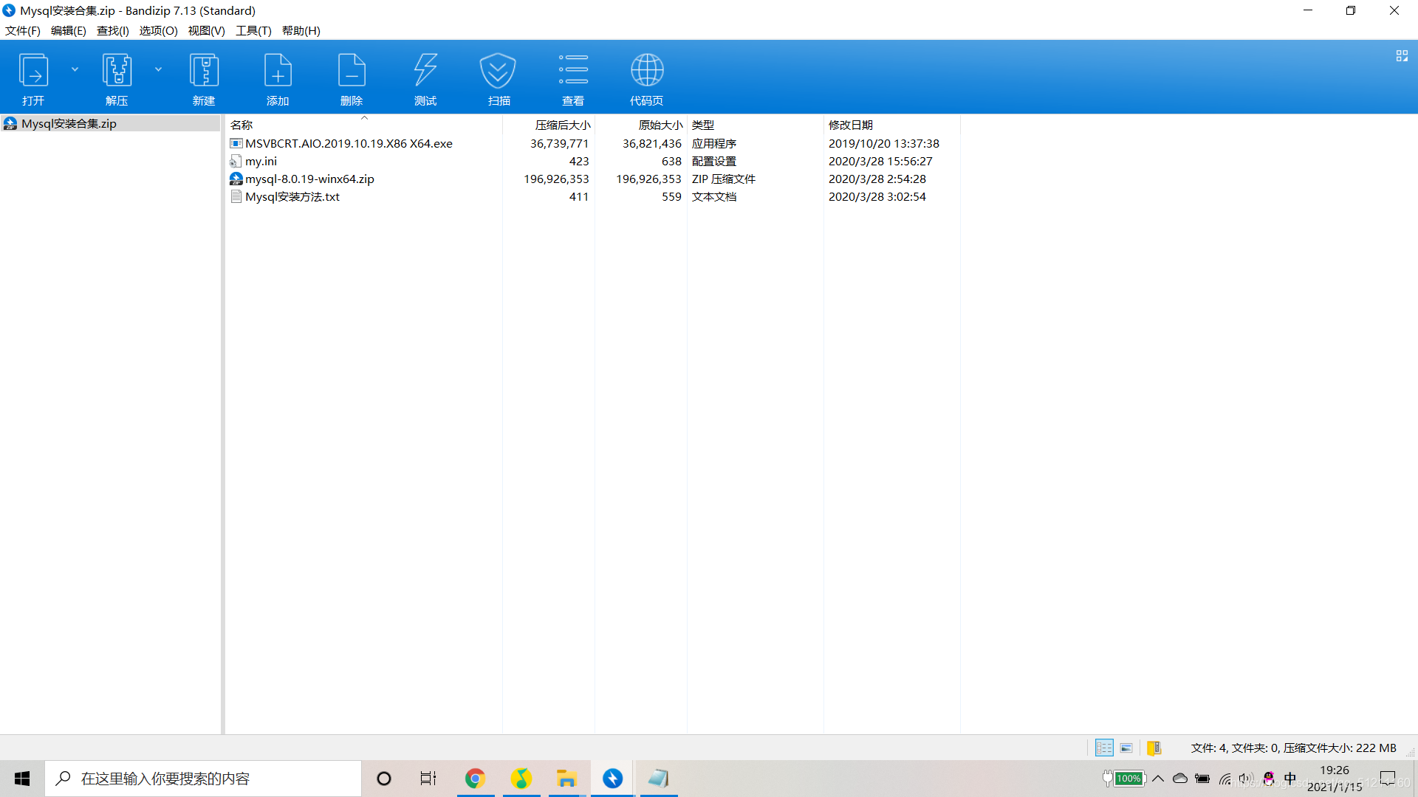1418x797 pixels.
Task: Click the exe file's application icon
Action: coord(236,143)
